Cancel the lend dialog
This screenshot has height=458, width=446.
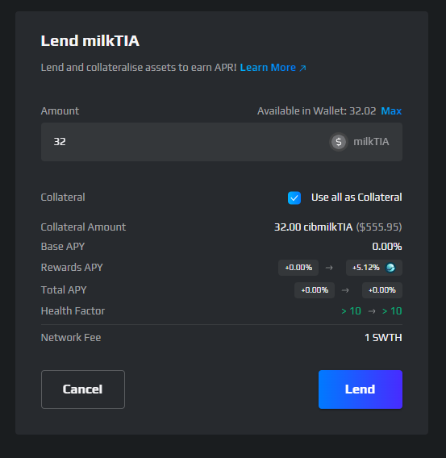click(x=83, y=389)
